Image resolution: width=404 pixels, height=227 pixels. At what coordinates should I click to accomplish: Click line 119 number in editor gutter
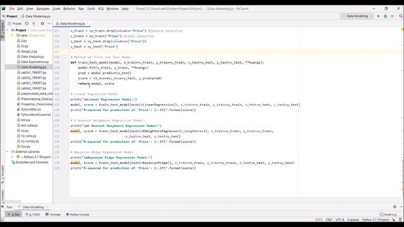coord(57,62)
